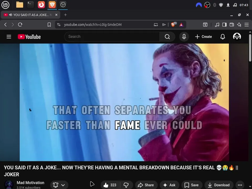
Task: Click the YouTube Search input field
Action: 112,37
